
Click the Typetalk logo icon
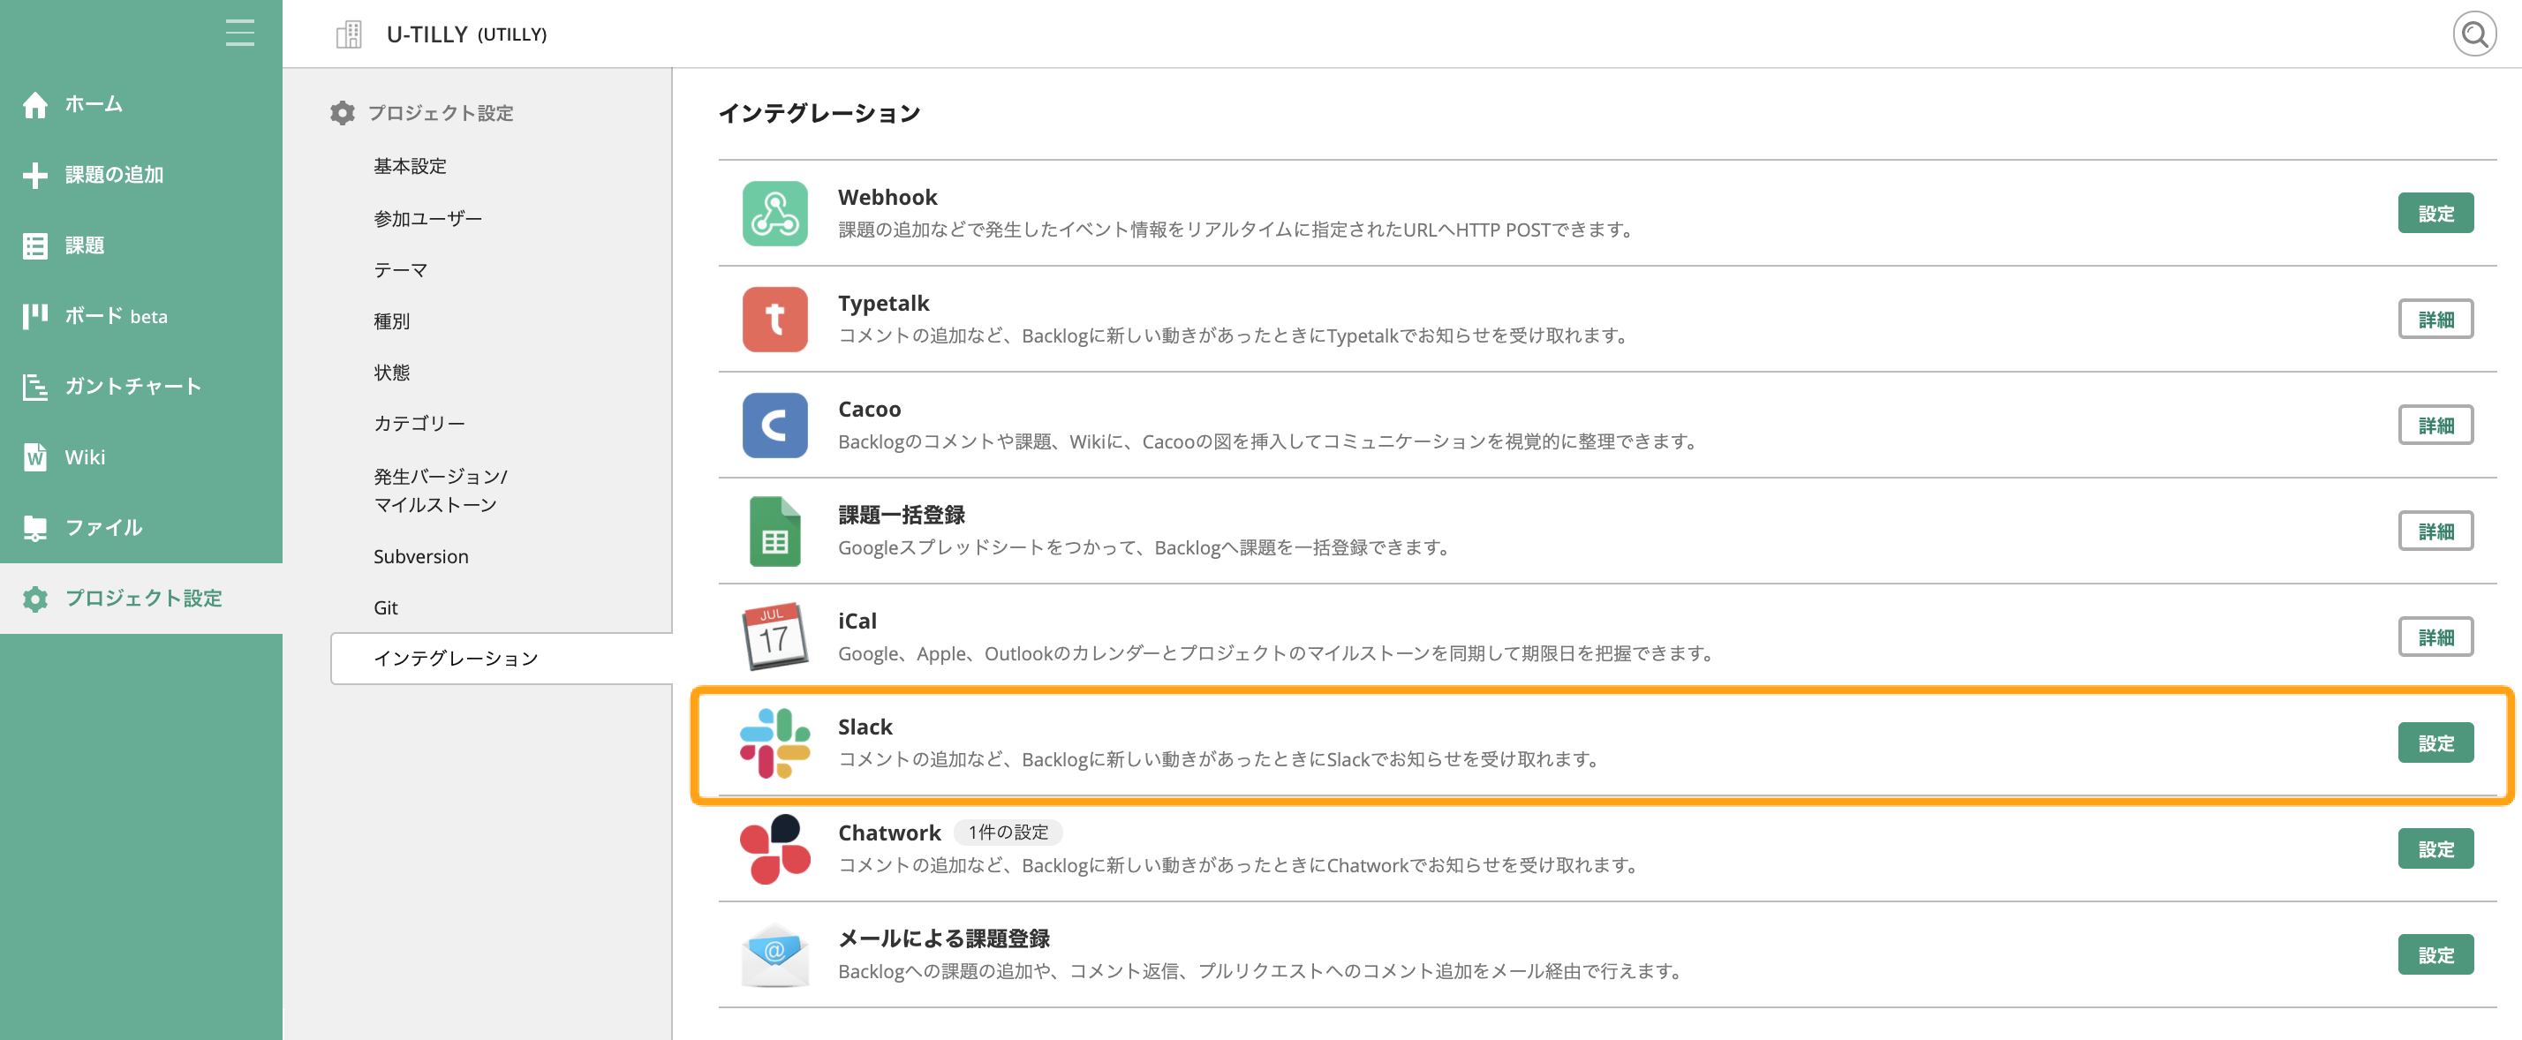[774, 319]
